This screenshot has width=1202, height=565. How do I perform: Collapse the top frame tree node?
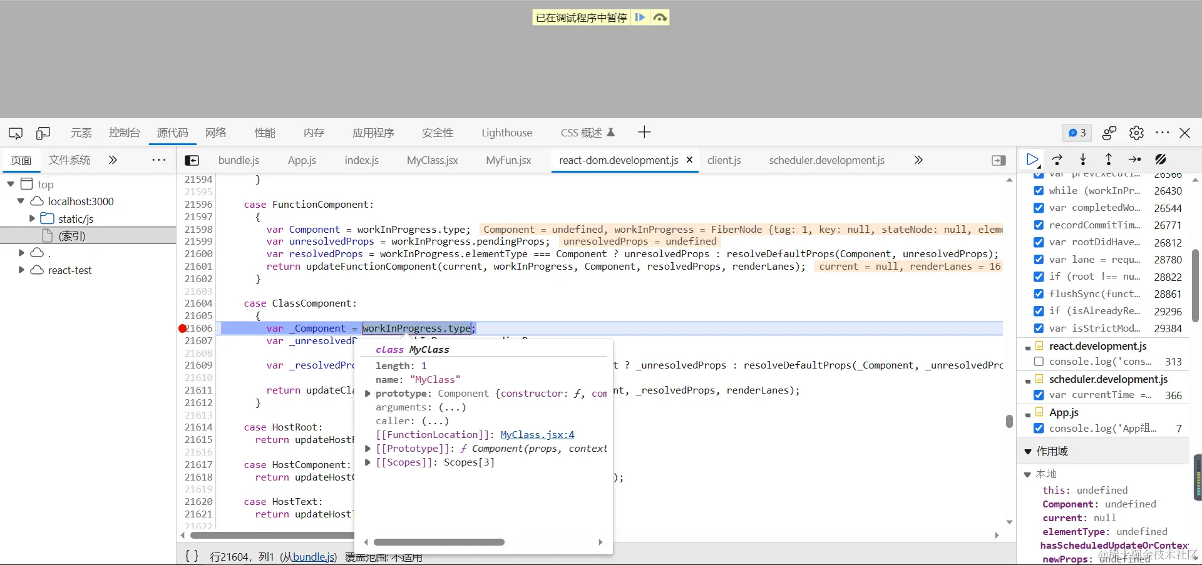point(11,184)
